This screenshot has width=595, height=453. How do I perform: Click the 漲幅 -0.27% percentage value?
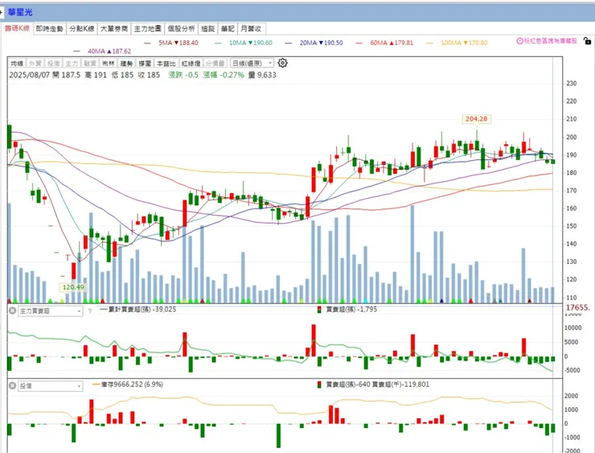(x=224, y=75)
